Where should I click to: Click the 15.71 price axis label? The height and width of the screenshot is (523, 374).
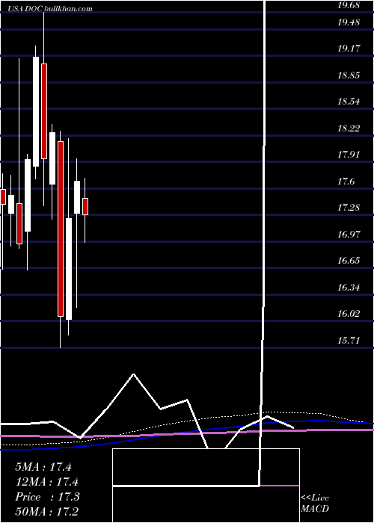348,341
